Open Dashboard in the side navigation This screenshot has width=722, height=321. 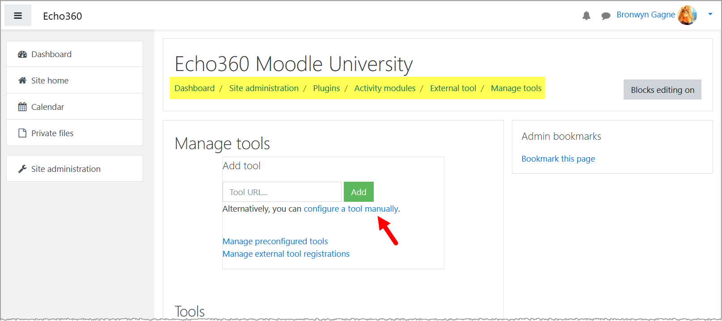point(75,54)
